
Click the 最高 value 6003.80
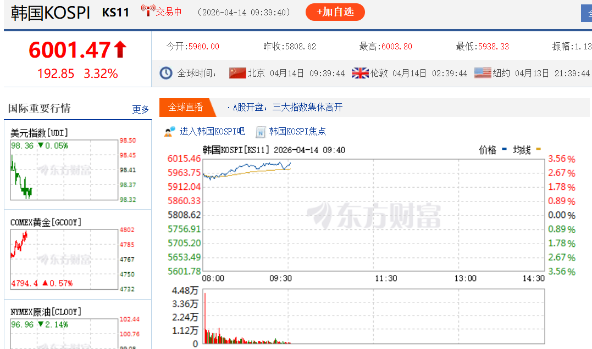click(397, 47)
